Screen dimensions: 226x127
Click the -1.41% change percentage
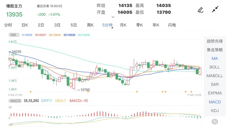(54, 14)
